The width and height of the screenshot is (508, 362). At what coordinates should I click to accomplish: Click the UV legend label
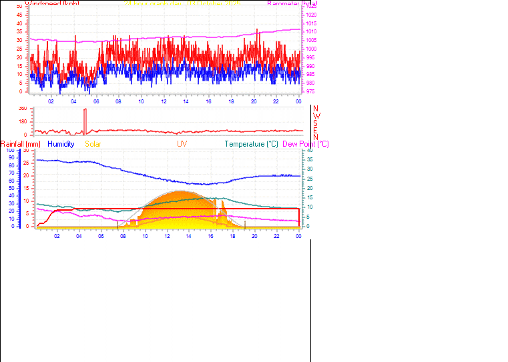click(x=182, y=144)
